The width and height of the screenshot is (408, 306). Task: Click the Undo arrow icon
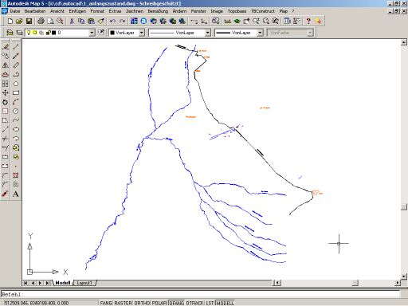pyautogui.click(x=112, y=21)
